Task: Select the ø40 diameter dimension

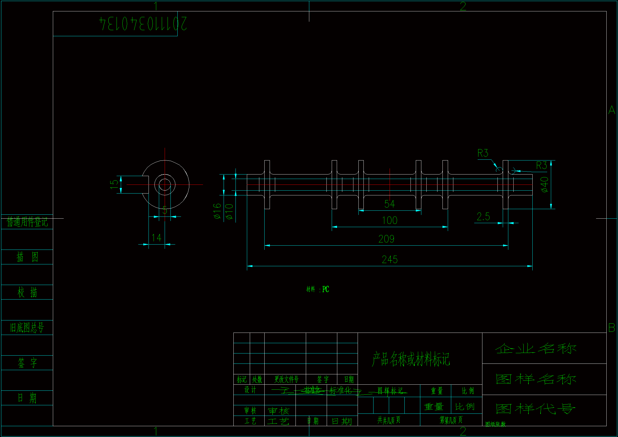Action: (544, 185)
